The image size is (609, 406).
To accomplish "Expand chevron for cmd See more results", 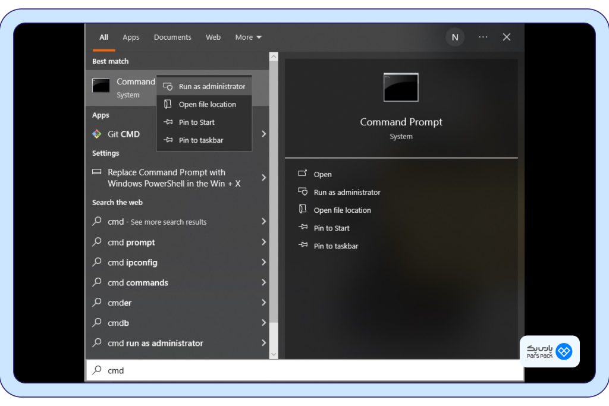I will pos(263,221).
